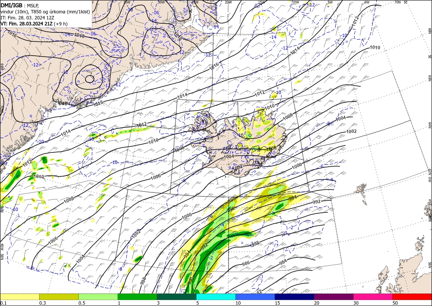Click the legend value label '0.3'

42,303
